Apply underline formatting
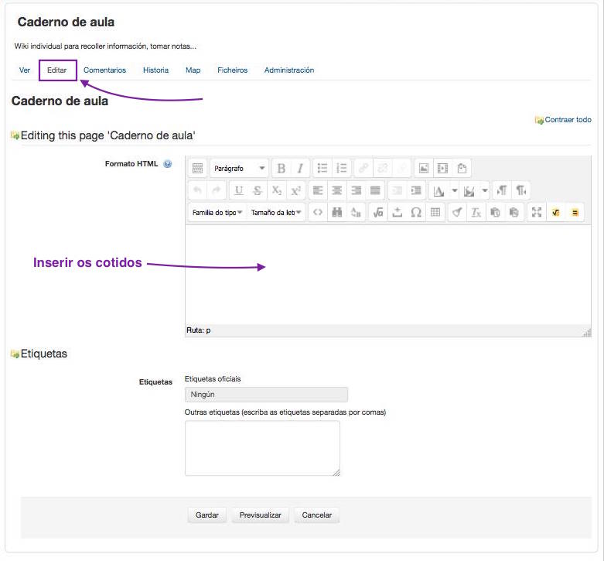 [x=238, y=190]
